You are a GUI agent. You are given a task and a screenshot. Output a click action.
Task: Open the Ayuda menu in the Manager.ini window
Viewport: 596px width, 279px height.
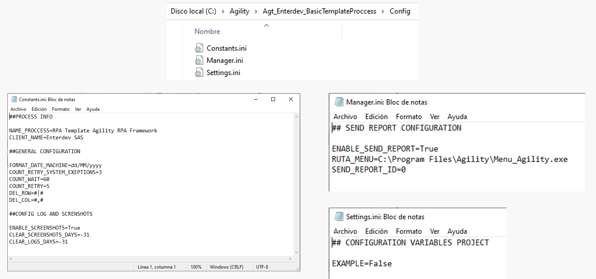pyautogui.click(x=457, y=117)
